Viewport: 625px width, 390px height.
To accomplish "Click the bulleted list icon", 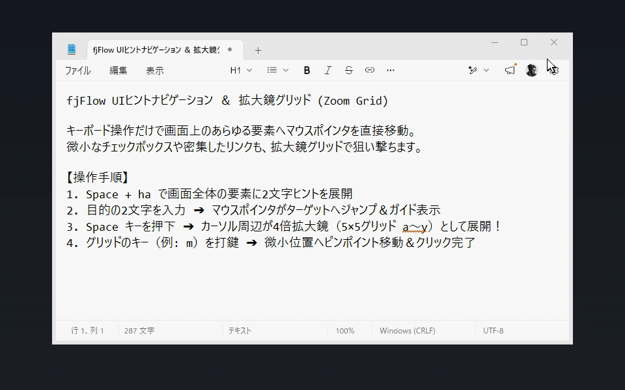I will 272,70.
